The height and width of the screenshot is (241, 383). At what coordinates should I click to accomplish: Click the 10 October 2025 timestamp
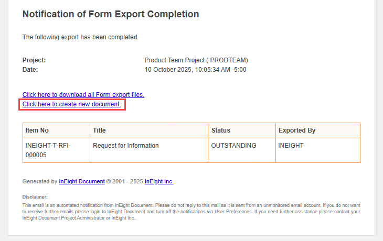[195, 70]
